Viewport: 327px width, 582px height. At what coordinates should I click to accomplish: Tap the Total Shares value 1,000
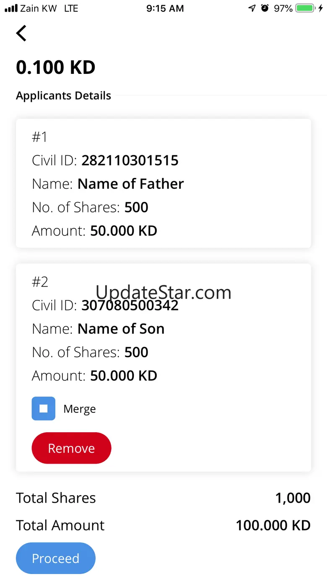(293, 498)
